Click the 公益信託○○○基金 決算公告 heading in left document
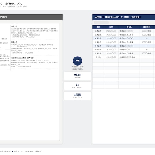This screenshot has height=155, width=155. click(22, 58)
